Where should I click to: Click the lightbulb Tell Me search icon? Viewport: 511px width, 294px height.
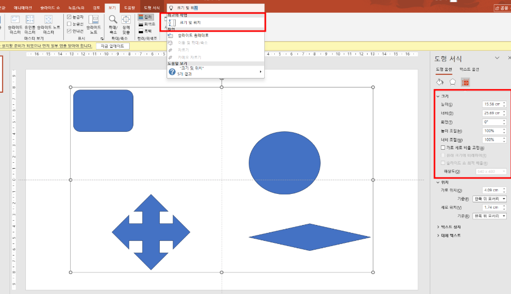[171, 8]
